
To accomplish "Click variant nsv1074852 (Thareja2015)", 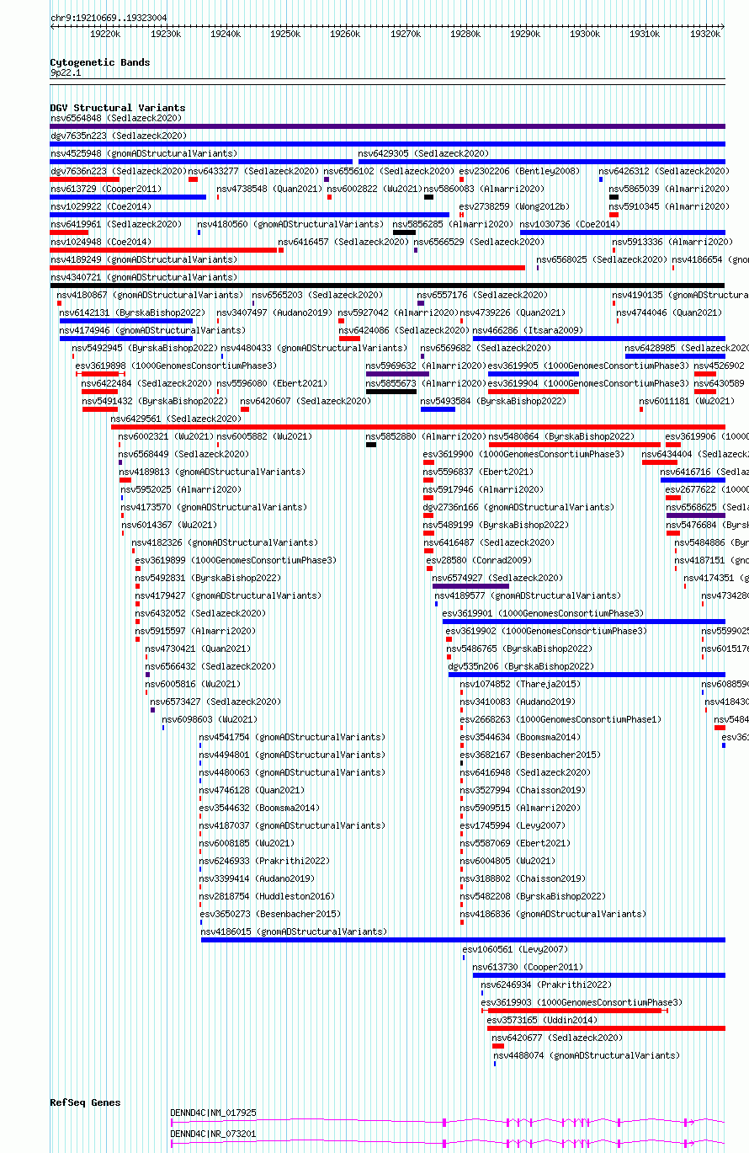I will (x=520, y=684).
